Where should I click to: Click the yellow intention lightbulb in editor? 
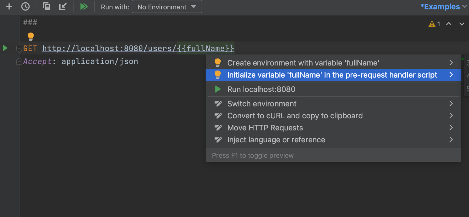(x=31, y=36)
